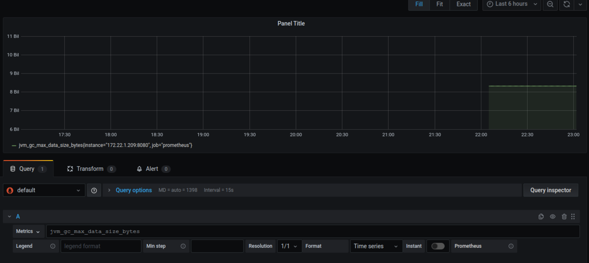The height and width of the screenshot is (263, 589).
Task: Toggle the Instant query switch
Action: tap(438, 246)
